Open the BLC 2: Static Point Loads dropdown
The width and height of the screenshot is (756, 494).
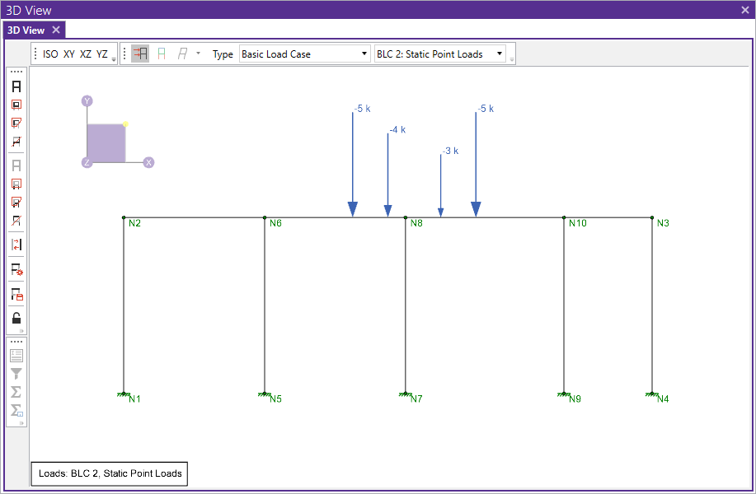pyautogui.click(x=440, y=54)
